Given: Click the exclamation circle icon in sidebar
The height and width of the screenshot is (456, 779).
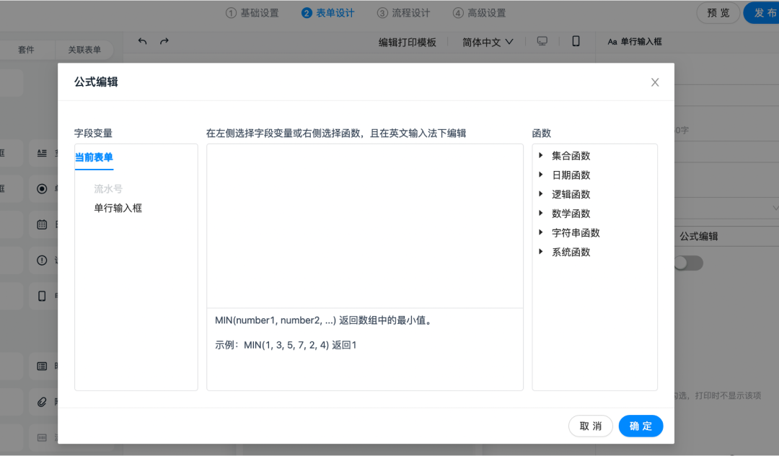Looking at the screenshot, I should click(42, 260).
